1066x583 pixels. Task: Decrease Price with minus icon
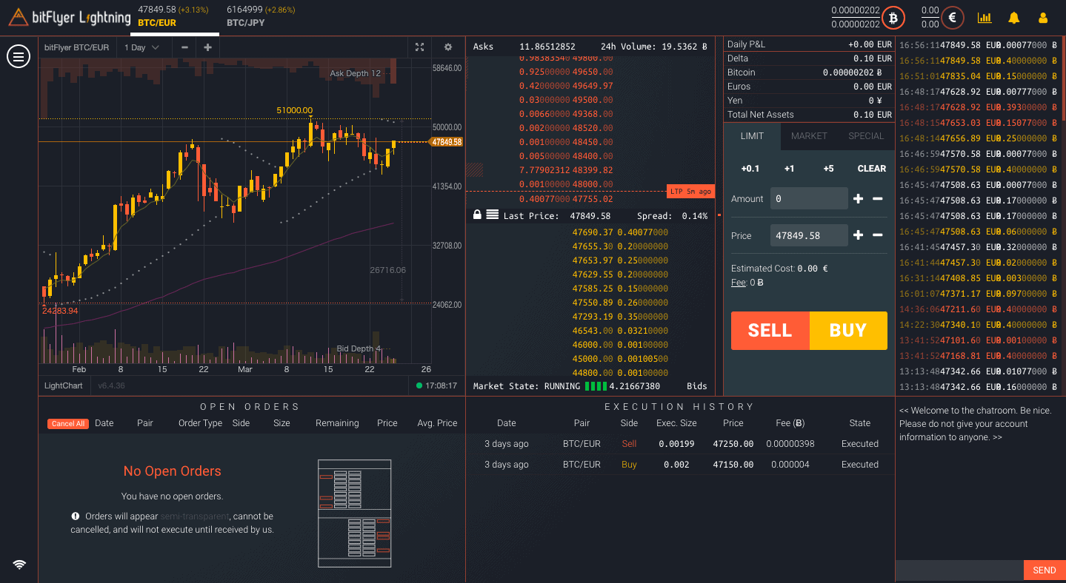pos(877,235)
